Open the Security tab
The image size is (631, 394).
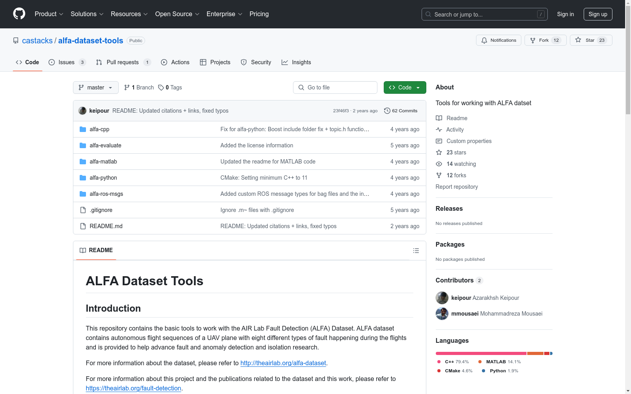(x=256, y=62)
